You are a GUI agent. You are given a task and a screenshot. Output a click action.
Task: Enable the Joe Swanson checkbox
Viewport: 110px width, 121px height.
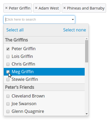click(x=8, y=104)
